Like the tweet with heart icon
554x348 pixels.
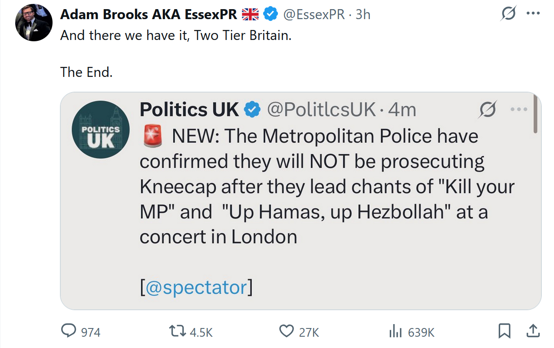click(x=286, y=331)
